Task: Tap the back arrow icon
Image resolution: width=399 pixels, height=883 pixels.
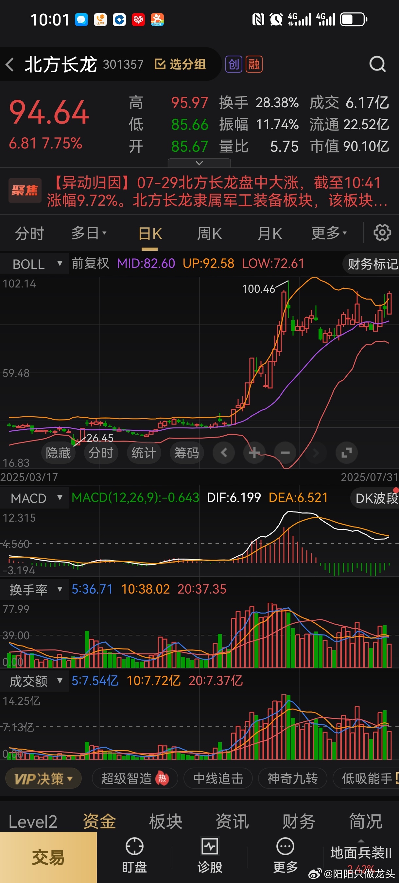Action: [x=10, y=64]
